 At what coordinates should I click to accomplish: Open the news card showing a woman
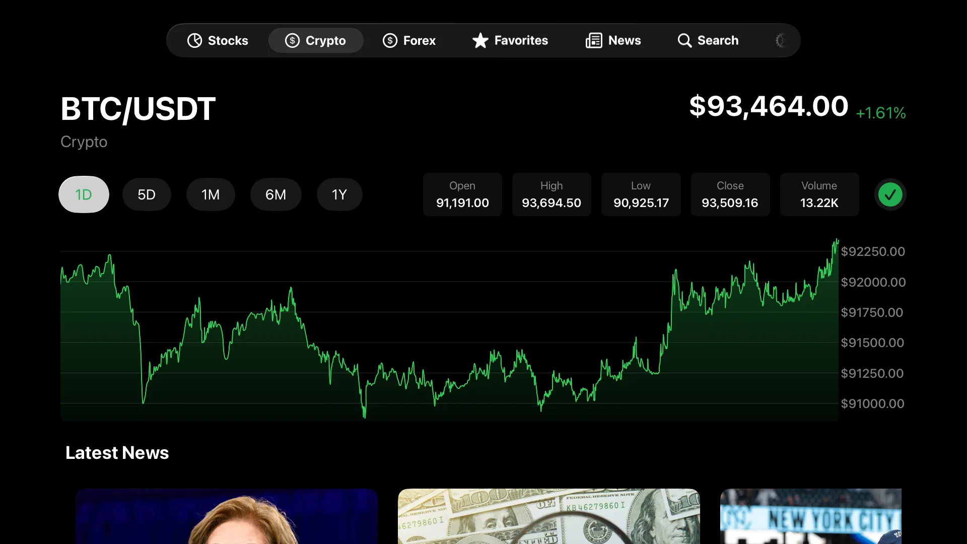click(227, 516)
